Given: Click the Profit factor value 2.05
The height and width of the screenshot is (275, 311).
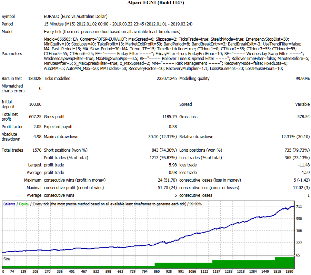Looking at the screenshot, I should [x=38, y=127].
